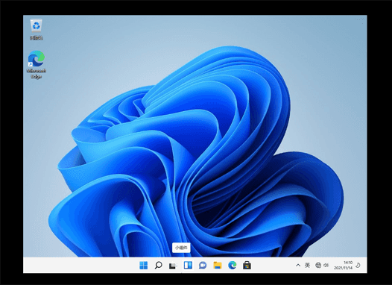The height and width of the screenshot is (285, 392).
Task: Open File Explorer folder icon
Action: pyautogui.click(x=218, y=266)
